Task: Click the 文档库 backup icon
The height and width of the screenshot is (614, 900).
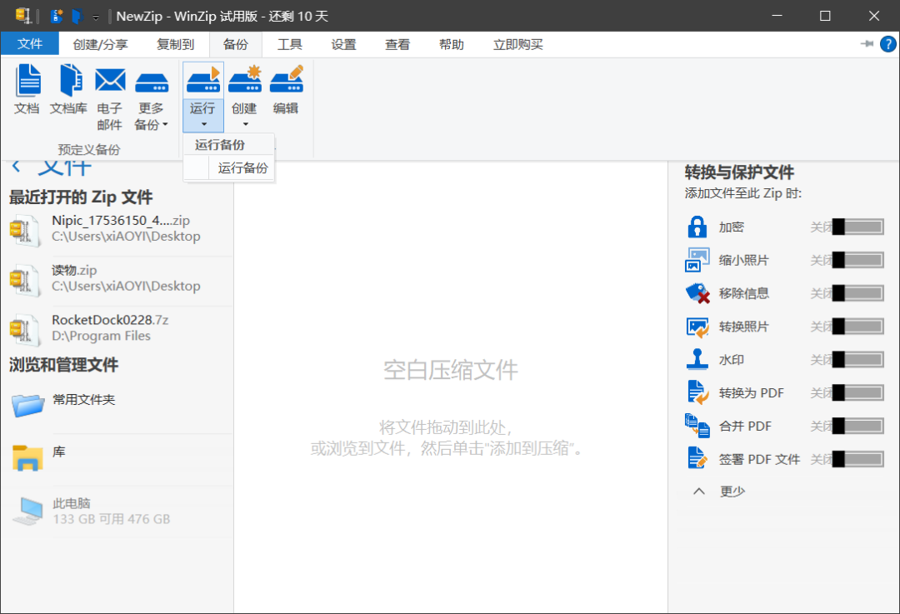Action: pyautogui.click(x=68, y=82)
